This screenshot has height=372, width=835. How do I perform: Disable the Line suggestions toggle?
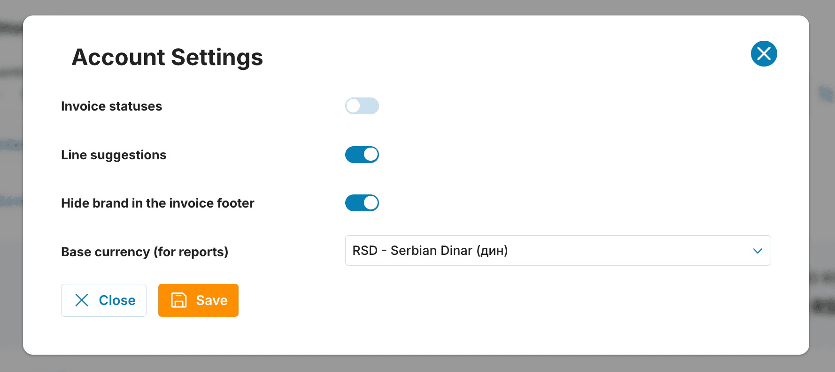coord(362,155)
